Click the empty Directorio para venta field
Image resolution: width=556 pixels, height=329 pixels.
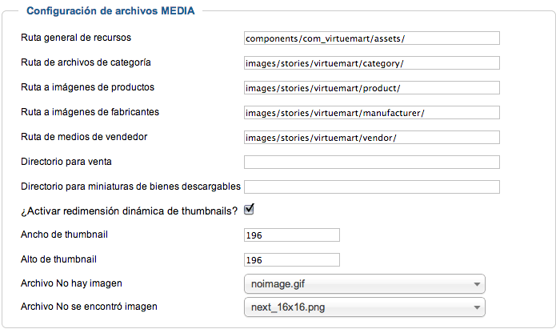pos(372,162)
